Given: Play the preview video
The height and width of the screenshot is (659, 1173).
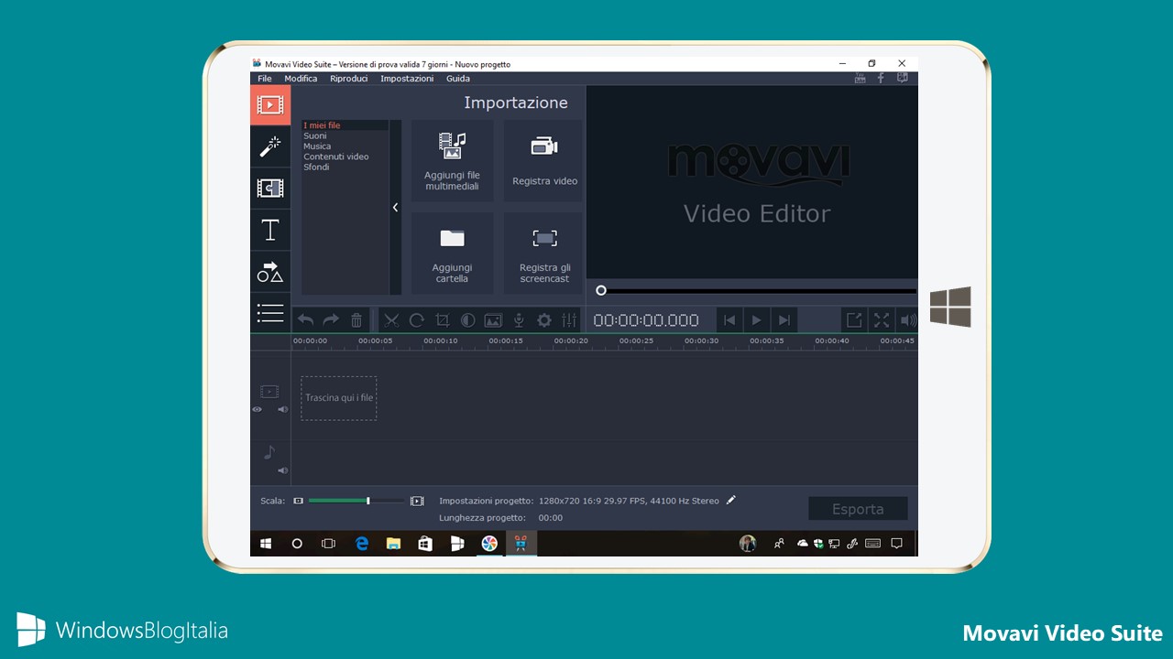Looking at the screenshot, I should pos(757,320).
